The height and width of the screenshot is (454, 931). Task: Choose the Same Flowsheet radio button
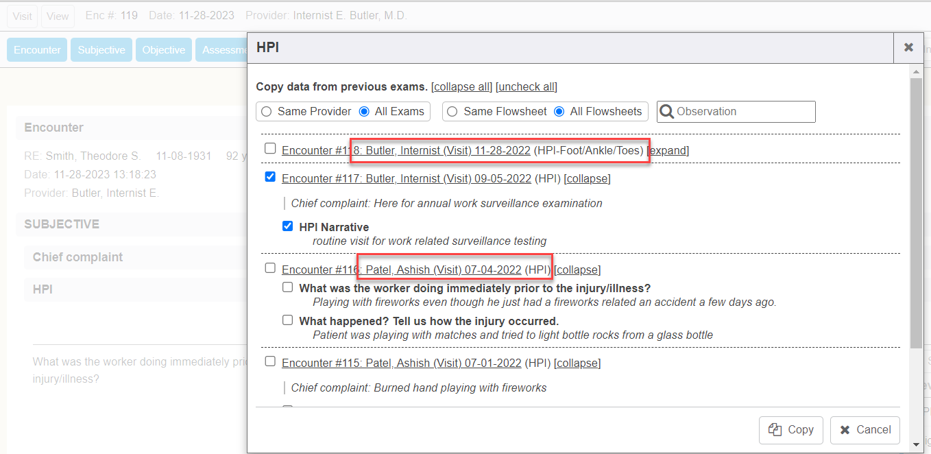pyautogui.click(x=453, y=112)
